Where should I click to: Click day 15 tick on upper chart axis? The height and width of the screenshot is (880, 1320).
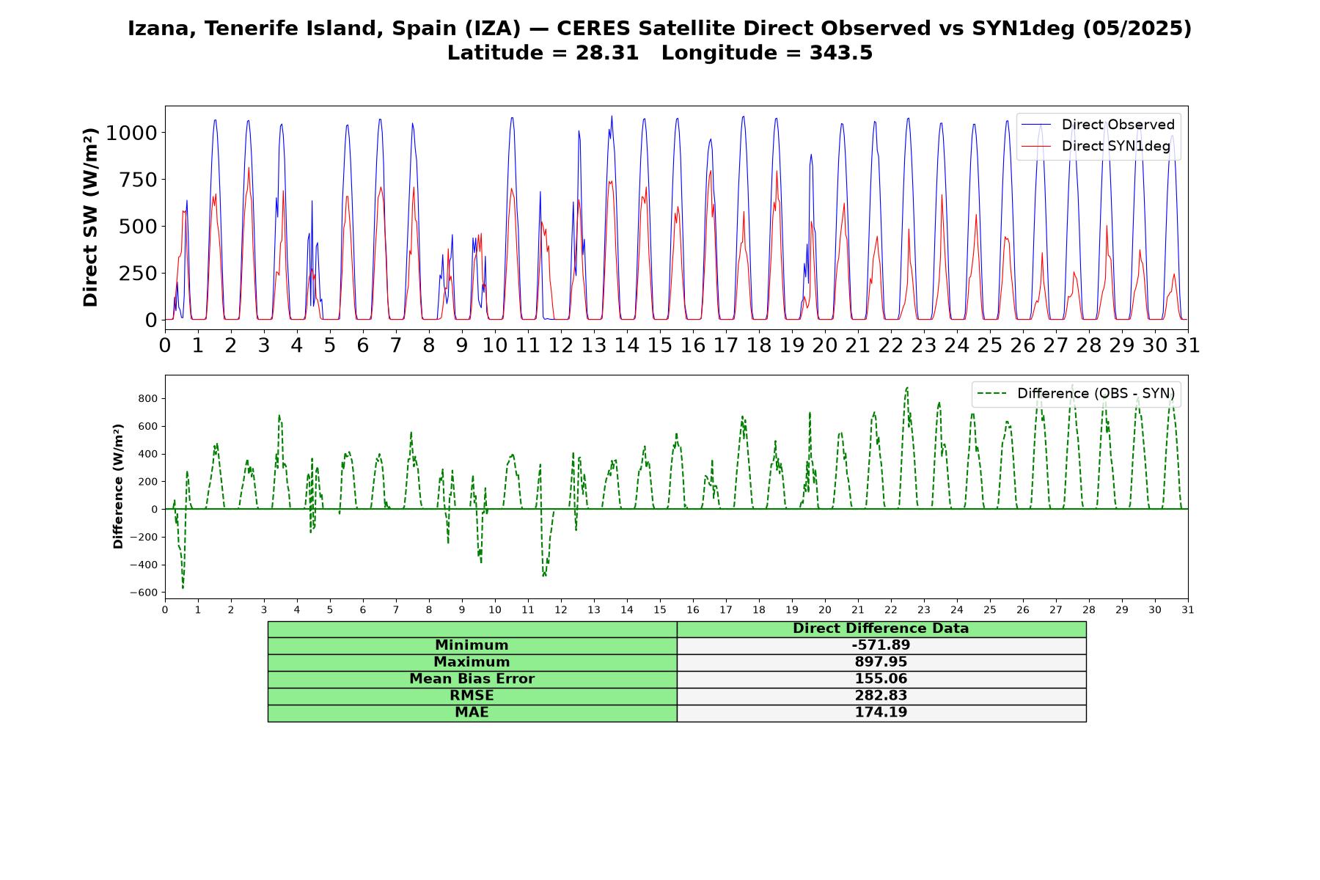tap(659, 345)
